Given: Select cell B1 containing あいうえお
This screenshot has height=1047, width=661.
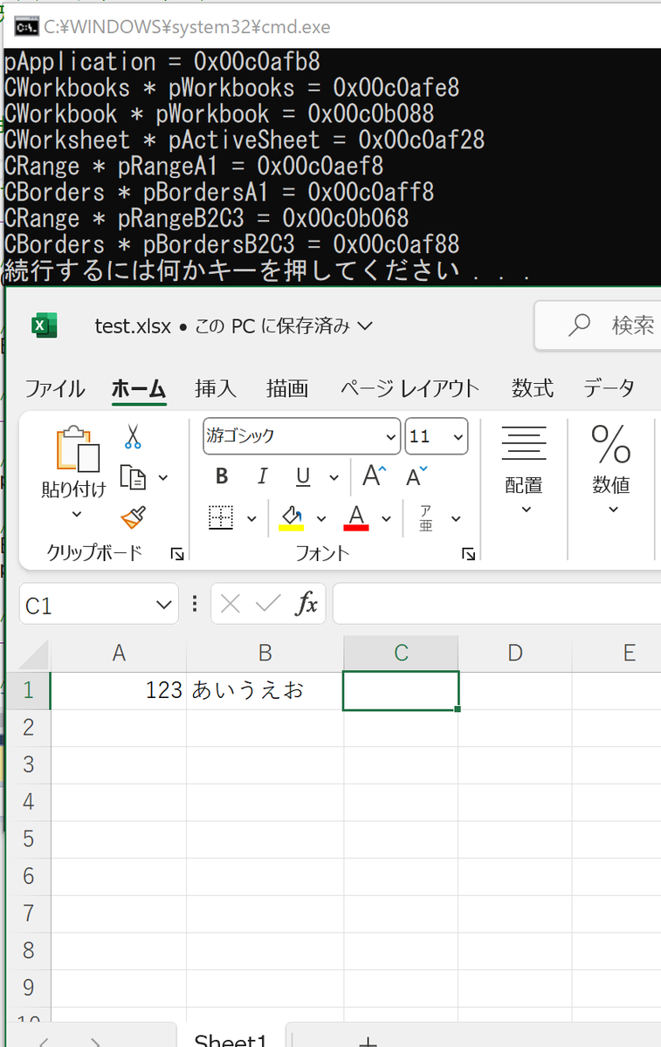Looking at the screenshot, I should click(x=265, y=690).
